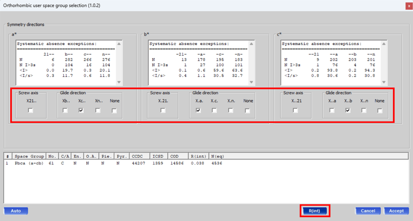This screenshot has width=413, height=221.
Task: Click the Auto button
Action: click(16, 211)
